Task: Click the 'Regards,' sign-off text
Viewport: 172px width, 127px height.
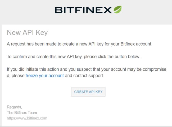Action: (x=15, y=107)
